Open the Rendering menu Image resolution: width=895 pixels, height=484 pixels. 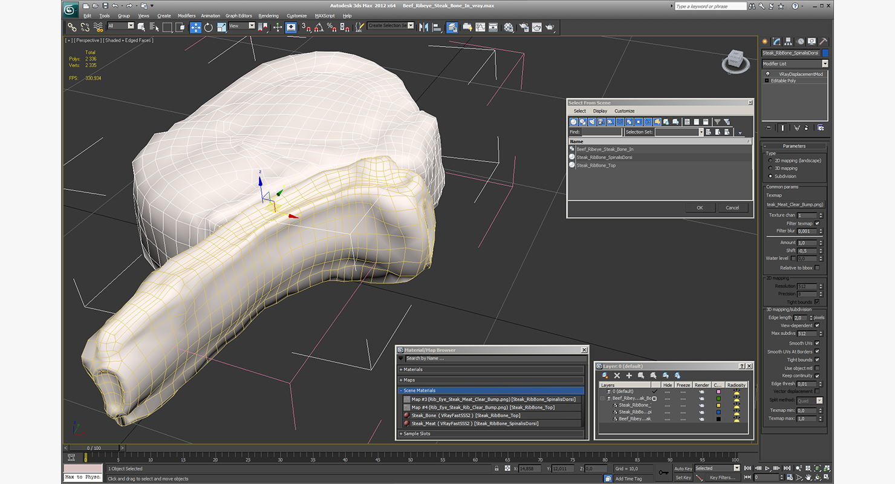pyautogui.click(x=268, y=16)
